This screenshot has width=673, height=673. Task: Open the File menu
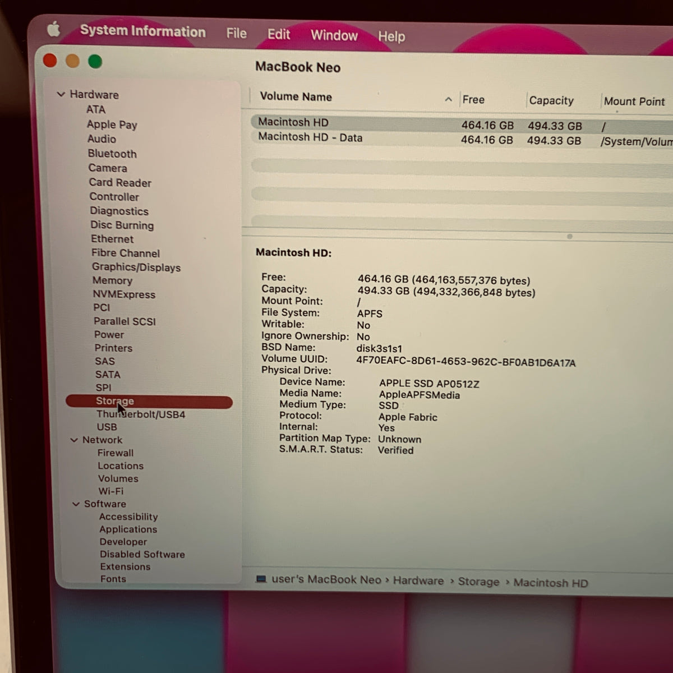click(x=236, y=34)
